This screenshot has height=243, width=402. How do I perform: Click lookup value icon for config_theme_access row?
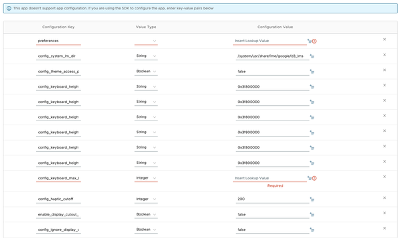pyautogui.click(x=312, y=72)
